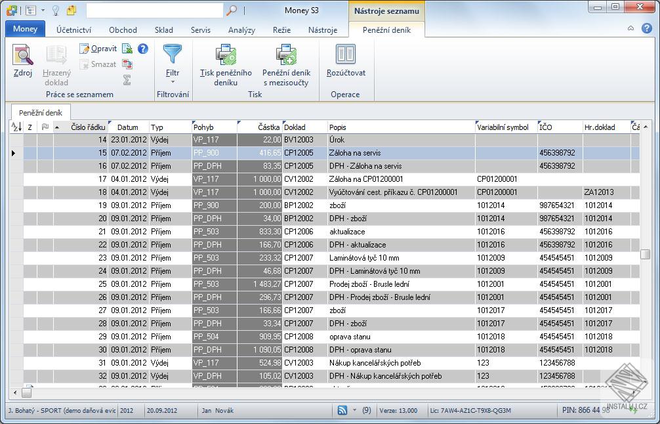Print via Tisk peněžního deníku icon
660x424 pixels.
(226, 54)
